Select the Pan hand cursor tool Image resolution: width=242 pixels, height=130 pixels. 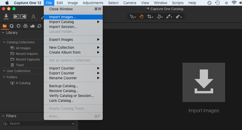click(141, 17)
